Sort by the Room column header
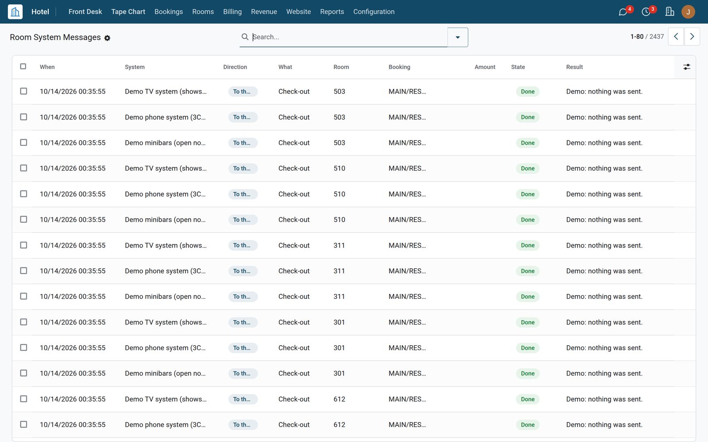The height and width of the screenshot is (442, 708). (341, 67)
